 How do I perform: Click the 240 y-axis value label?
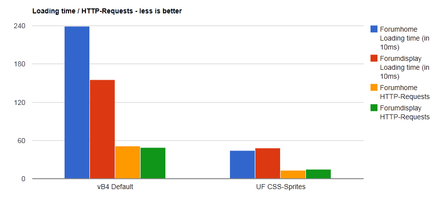point(18,26)
